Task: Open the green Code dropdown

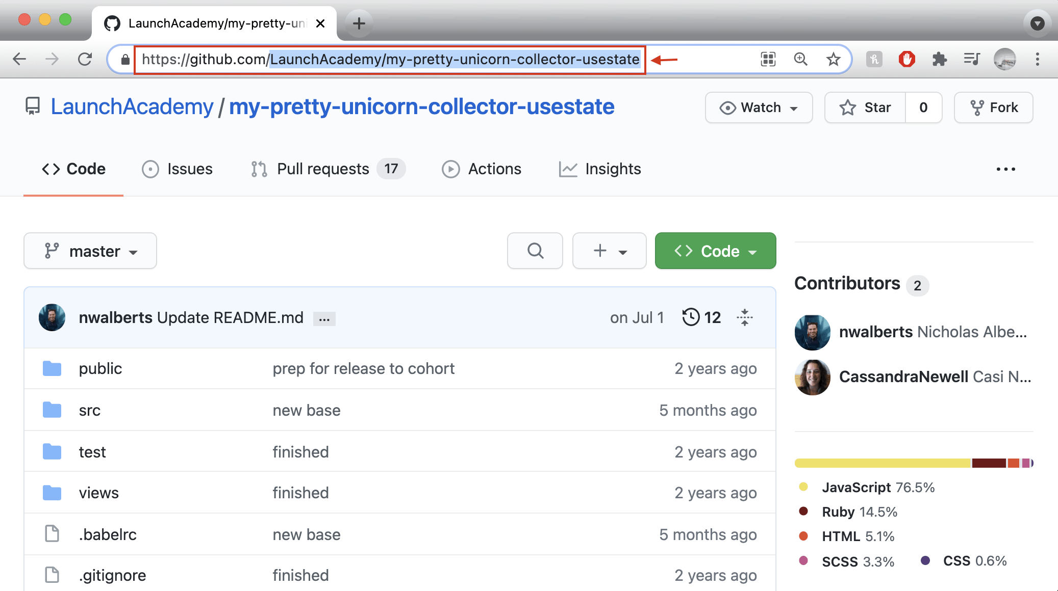Action: (715, 251)
